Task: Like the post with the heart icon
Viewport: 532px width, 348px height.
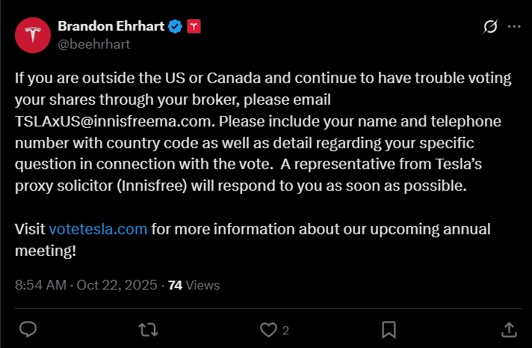Action: [267, 329]
